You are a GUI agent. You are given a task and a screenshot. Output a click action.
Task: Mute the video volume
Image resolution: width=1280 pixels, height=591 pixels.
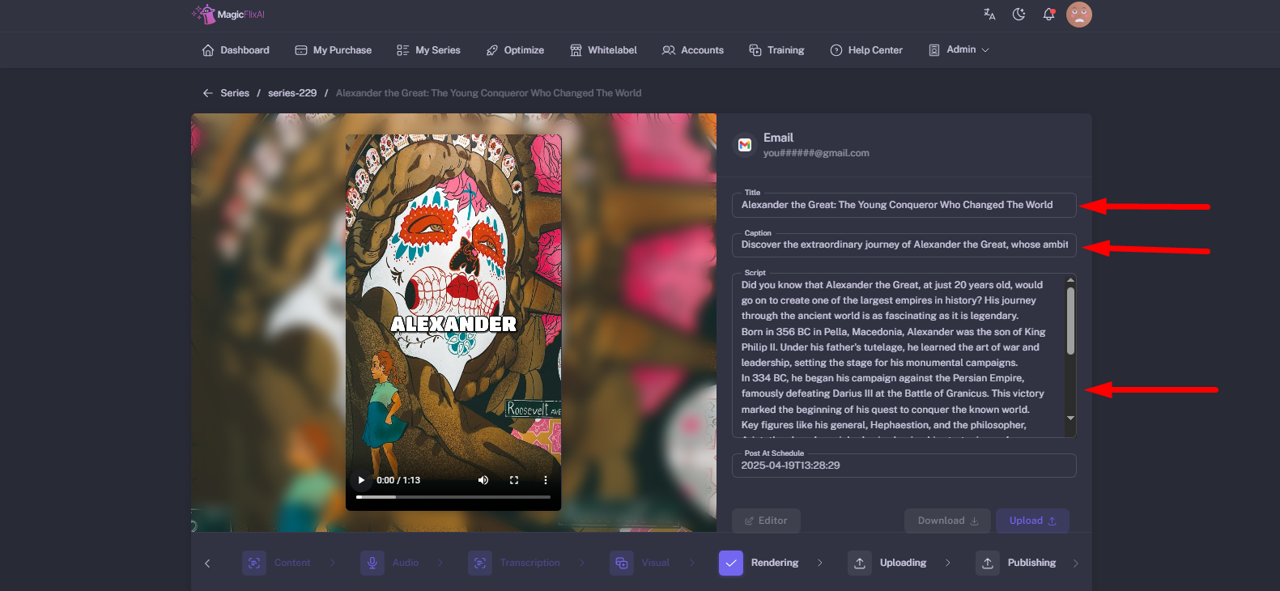483,480
